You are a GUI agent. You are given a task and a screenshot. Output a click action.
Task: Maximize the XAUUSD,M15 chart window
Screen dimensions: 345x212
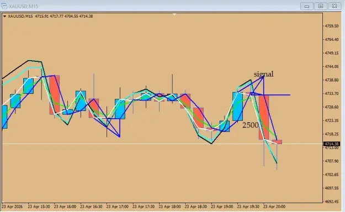[321, 6]
